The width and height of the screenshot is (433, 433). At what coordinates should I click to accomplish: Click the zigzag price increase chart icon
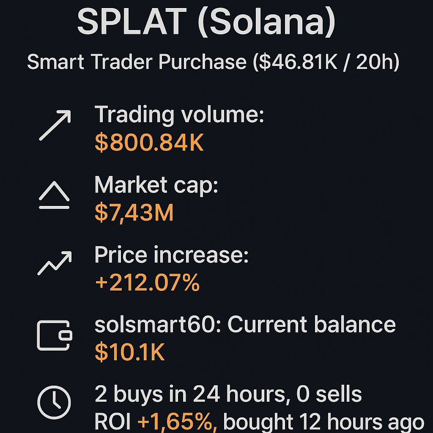(x=55, y=263)
